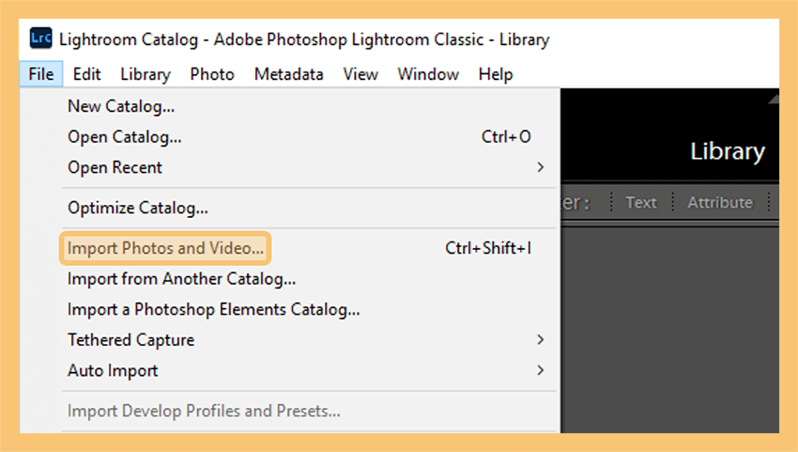798x452 pixels.
Task: Select Import Photos and Video...
Action: click(x=165, y=248)
